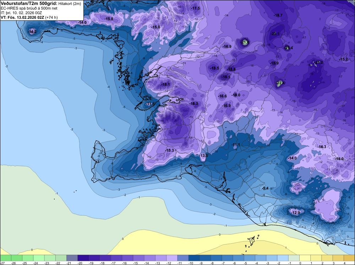Select the -18.9 temperature label
This screenshot has height=265, width=355.
click(274, 63)
